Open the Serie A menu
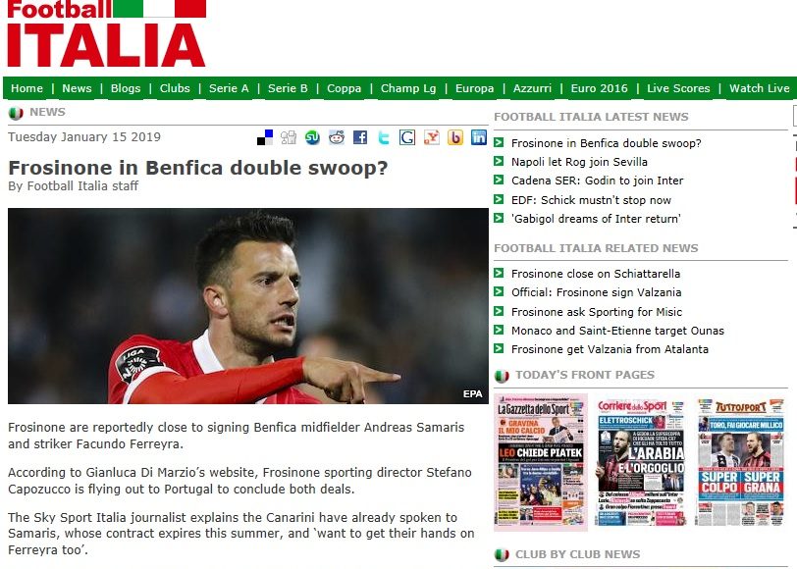 click(x=229, y=88)
